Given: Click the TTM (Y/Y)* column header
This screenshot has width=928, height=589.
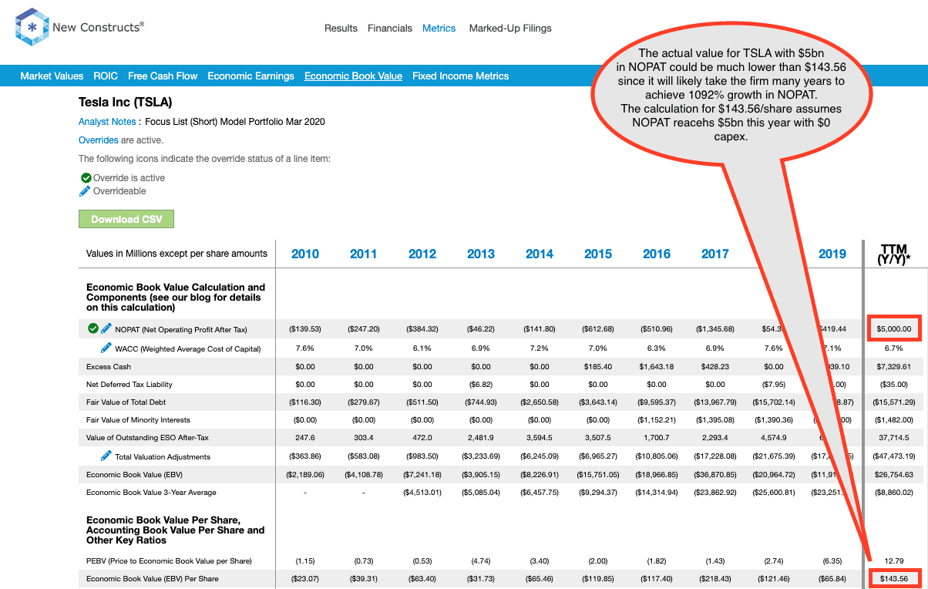Looking at the screenshot, I should [x=895, y=254].
